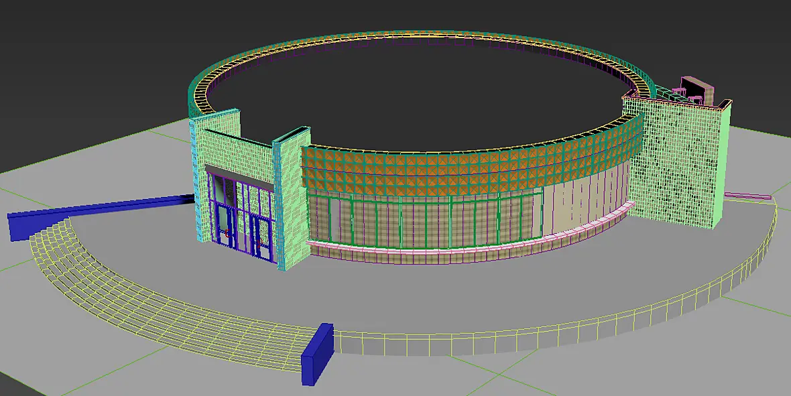Select the small pink strip beside the right wall
Viewport: 791px width, 396px height.
pyautogui.click(x=747, y=196)
